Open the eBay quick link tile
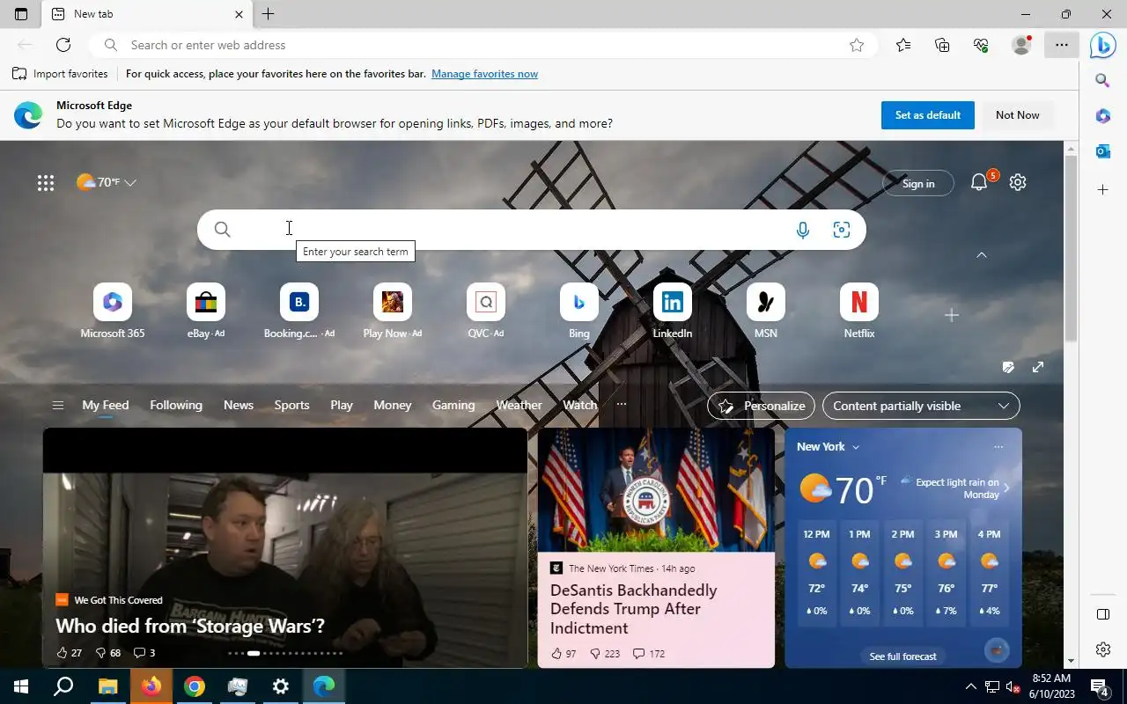 coord(206,311)
